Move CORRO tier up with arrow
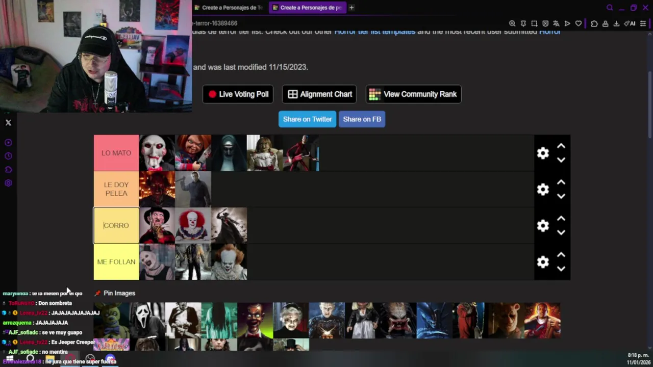 [x=561, y=219]
